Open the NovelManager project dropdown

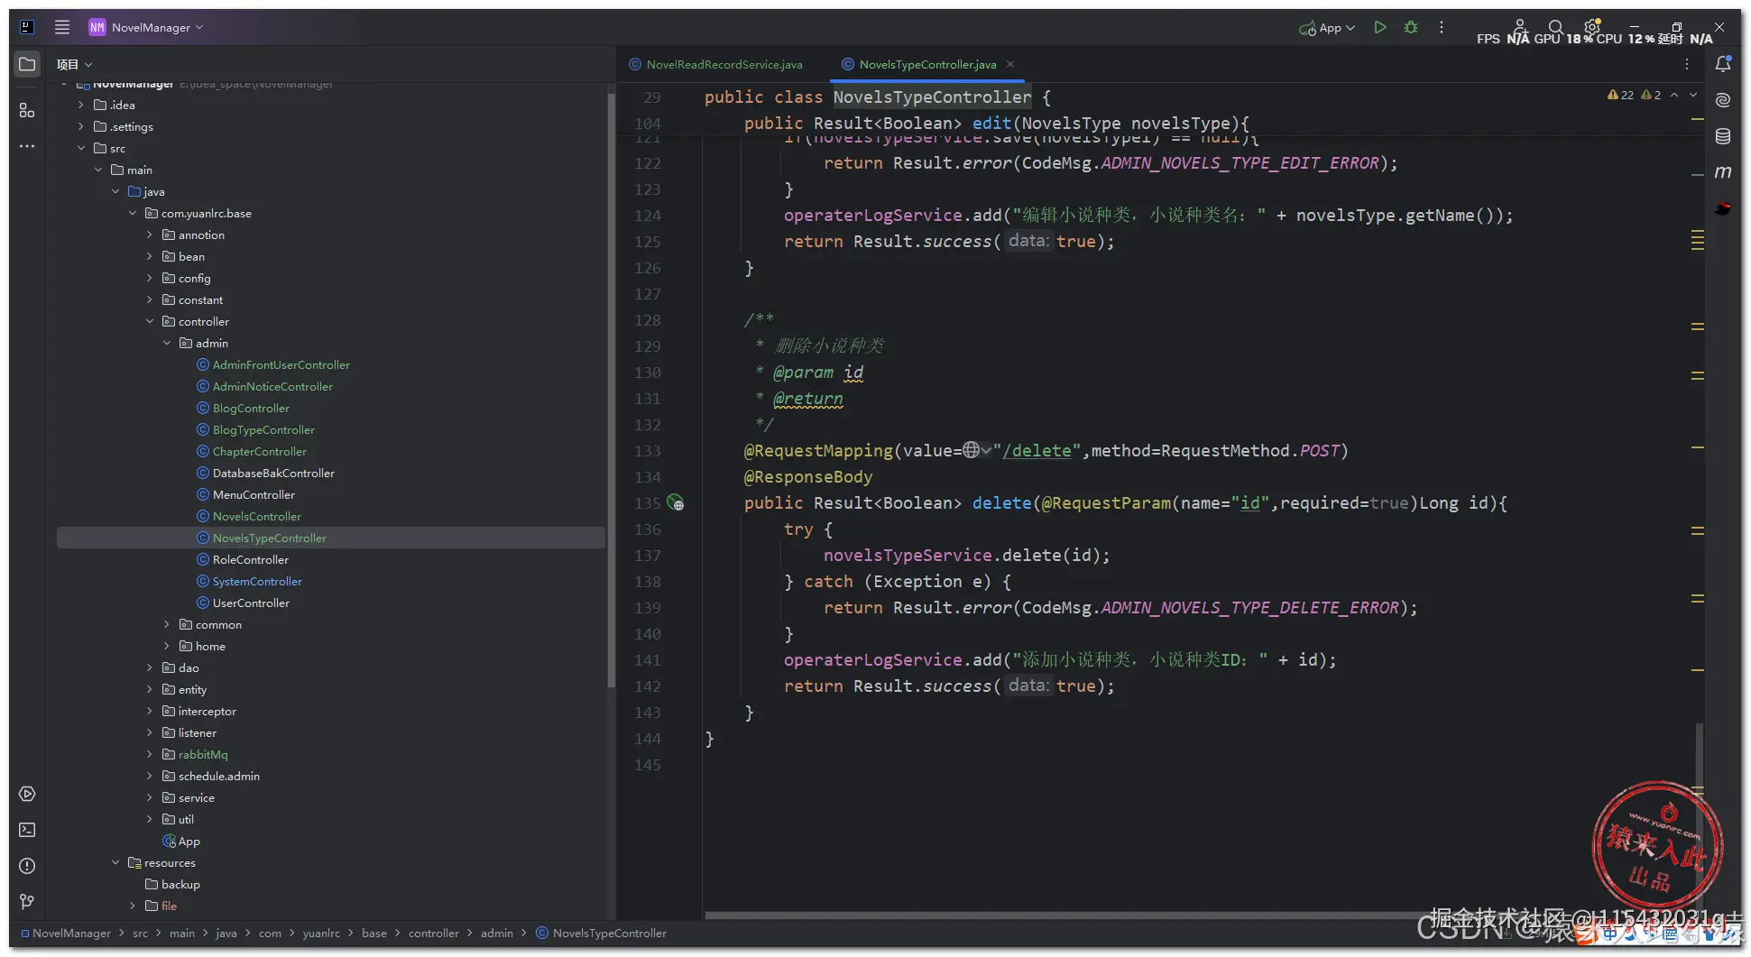147,27
